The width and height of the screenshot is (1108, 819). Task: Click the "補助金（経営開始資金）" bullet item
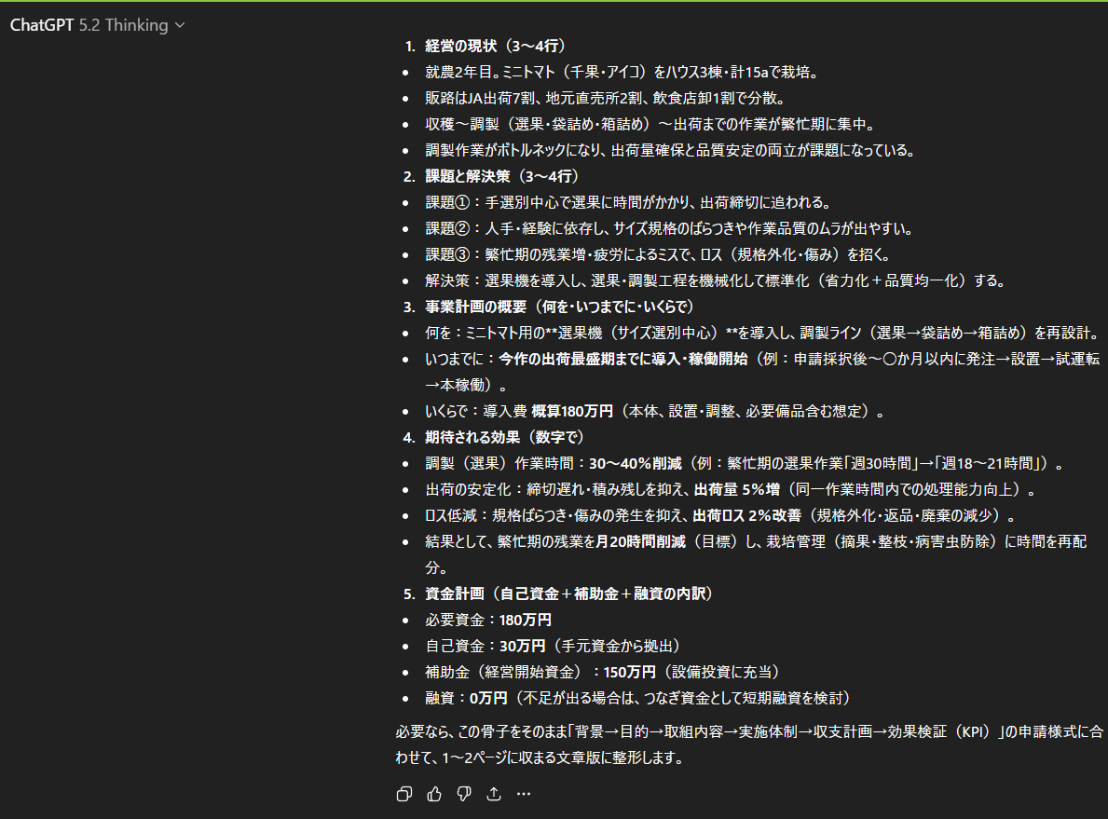pyautogui.click(x=522, y=671)
